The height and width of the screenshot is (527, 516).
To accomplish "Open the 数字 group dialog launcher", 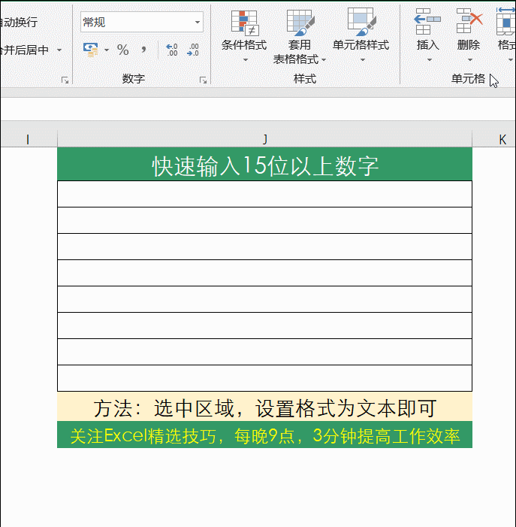I will point(203,80).
